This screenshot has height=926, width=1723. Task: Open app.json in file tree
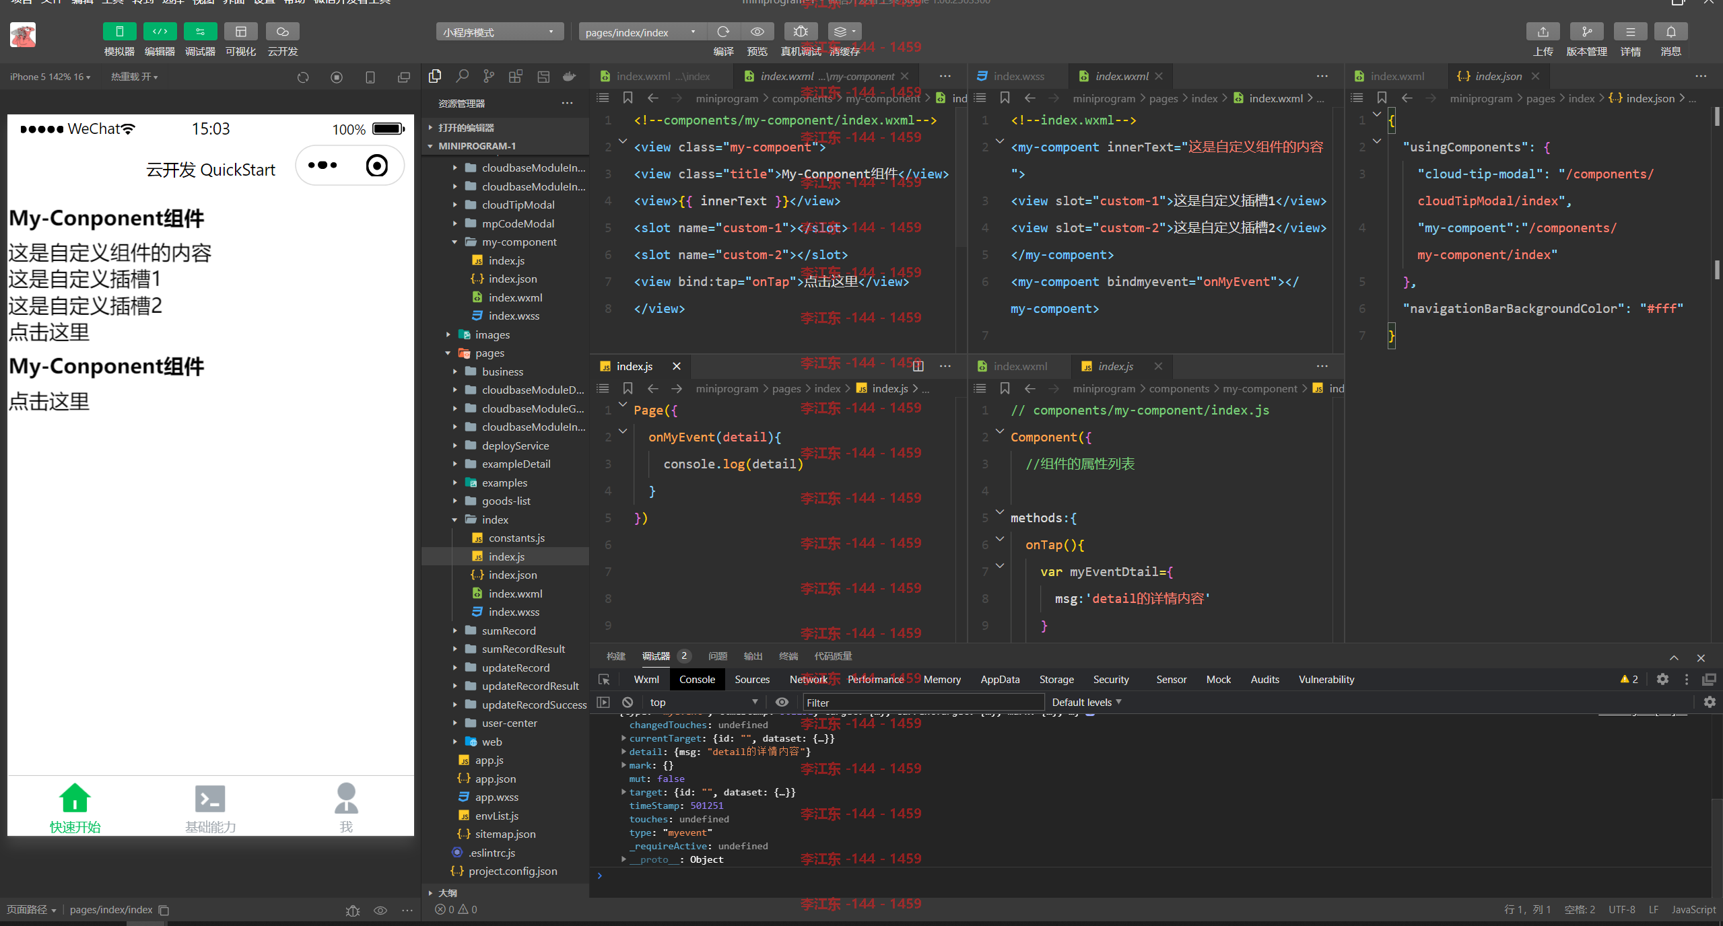click(x=506, y=779)
